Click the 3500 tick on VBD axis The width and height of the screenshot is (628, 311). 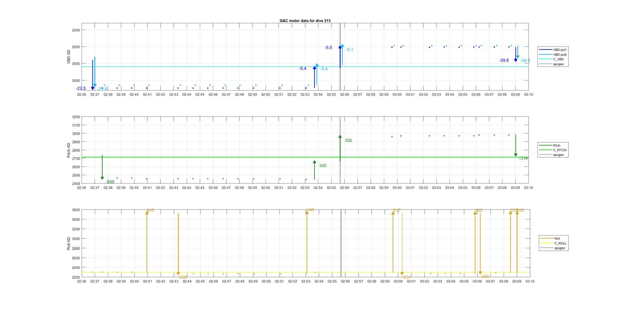click(76, 80)
